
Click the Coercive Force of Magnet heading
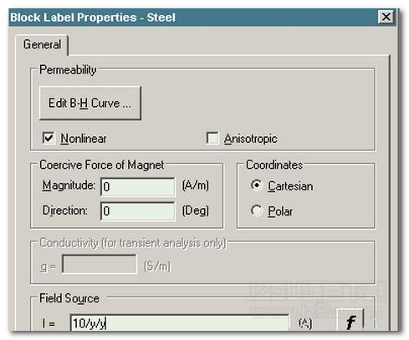coord(102,165)
